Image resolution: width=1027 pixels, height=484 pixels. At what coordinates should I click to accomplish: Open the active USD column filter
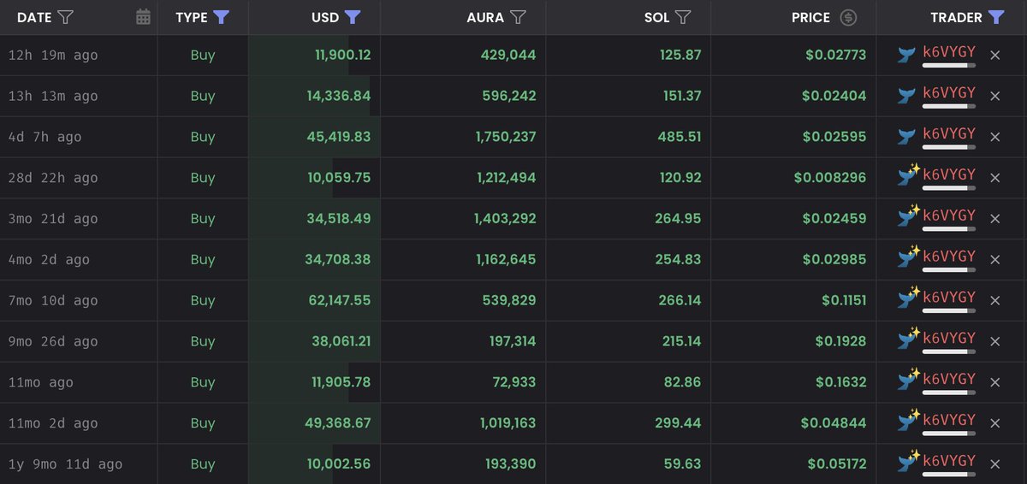pos(353,17)
